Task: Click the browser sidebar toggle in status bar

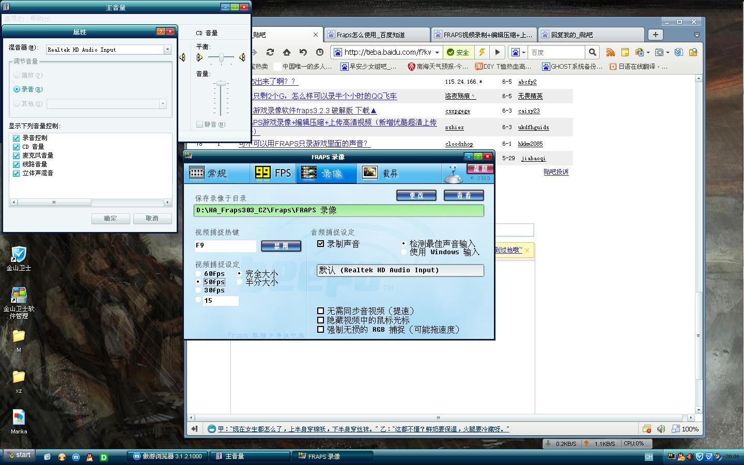Action: 194,429
